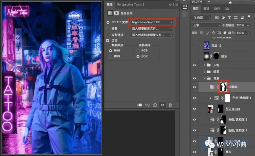Switch to the 属性 tab

click(110, 5)
